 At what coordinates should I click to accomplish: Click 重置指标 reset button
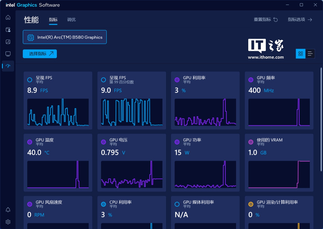pyautogui.click(x=266, y=20)
